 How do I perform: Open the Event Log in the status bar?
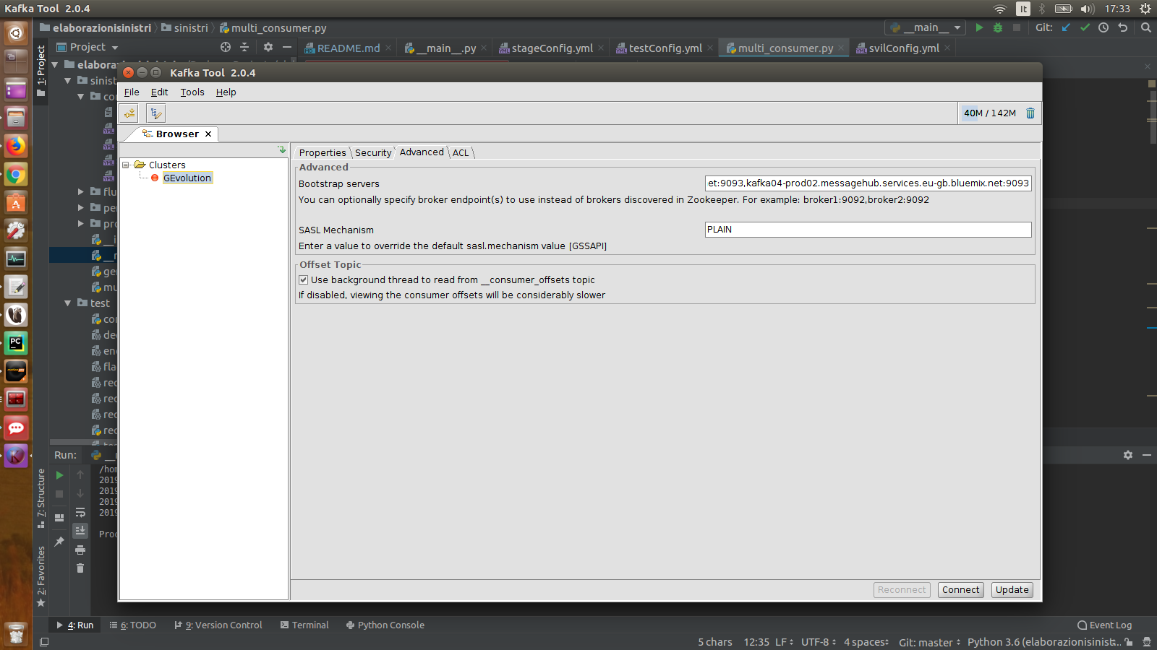[1104, 625]
